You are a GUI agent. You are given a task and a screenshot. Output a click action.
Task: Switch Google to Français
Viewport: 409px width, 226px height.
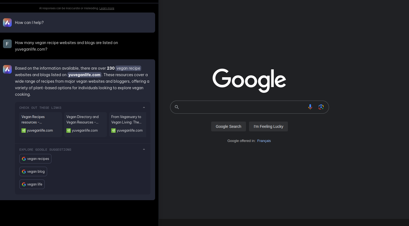point(264,141)
